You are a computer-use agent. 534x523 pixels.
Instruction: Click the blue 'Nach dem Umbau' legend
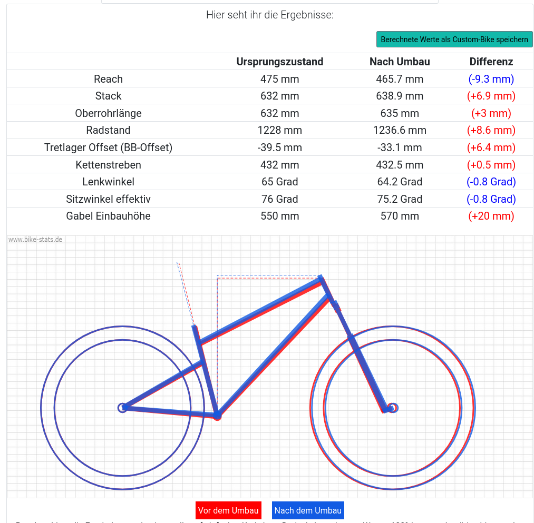click(308, 510)
